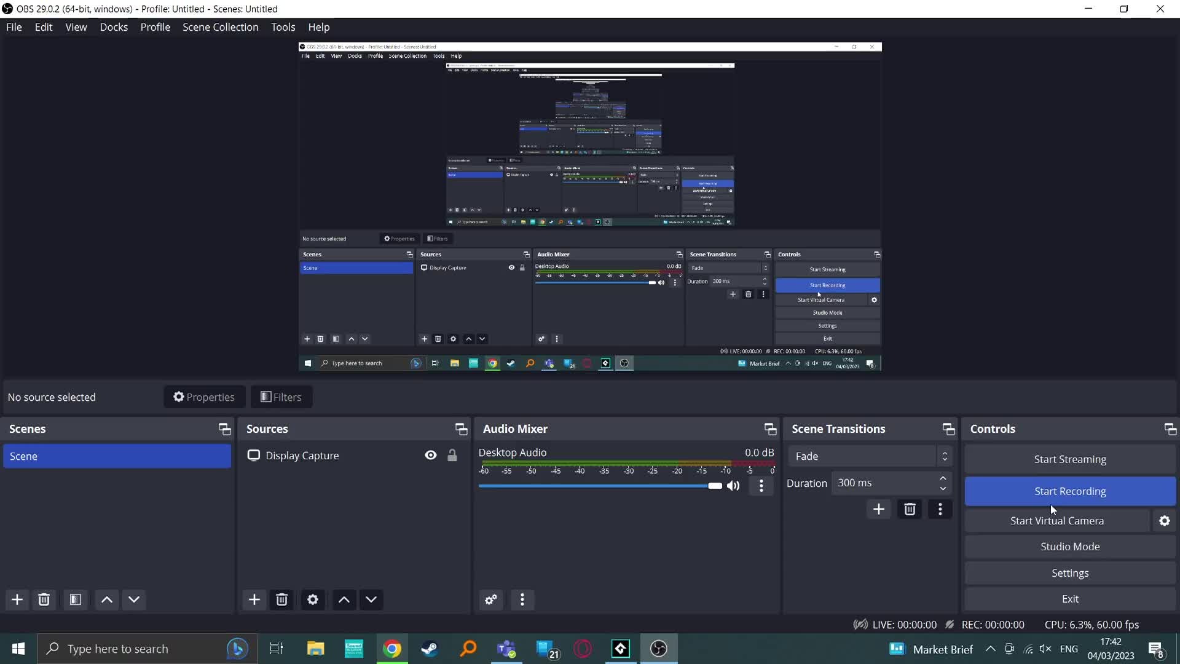Click the Start Streaming button
The width and height of the screenshot is (1180, 664).
pyautogui.click(x=1070, y=459)
